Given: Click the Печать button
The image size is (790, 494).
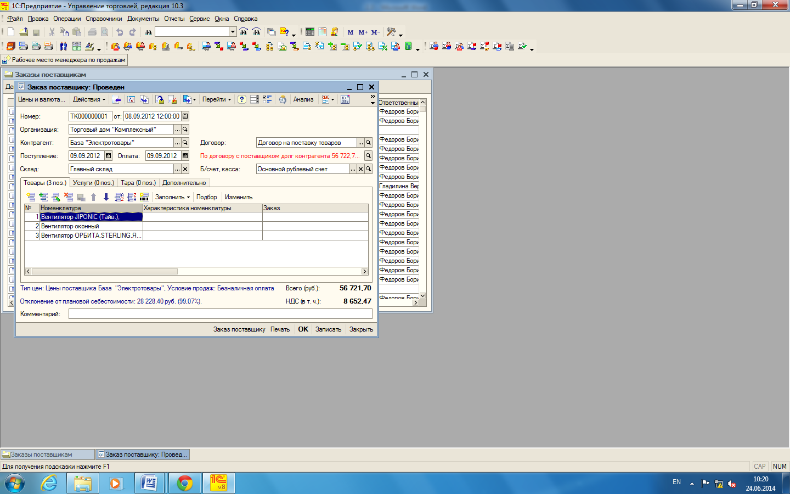Looking at the screenshot, I should click(x=280, y=329).
